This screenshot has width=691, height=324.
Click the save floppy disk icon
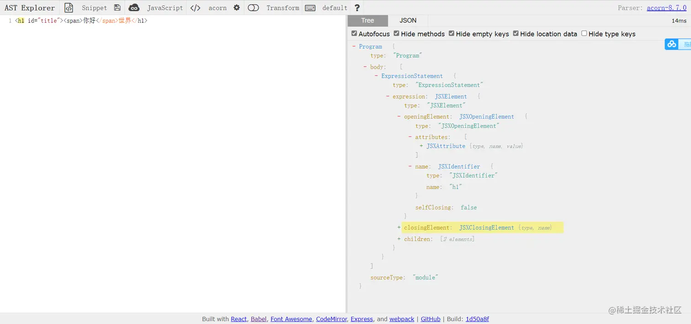click(x=117, y=8)
